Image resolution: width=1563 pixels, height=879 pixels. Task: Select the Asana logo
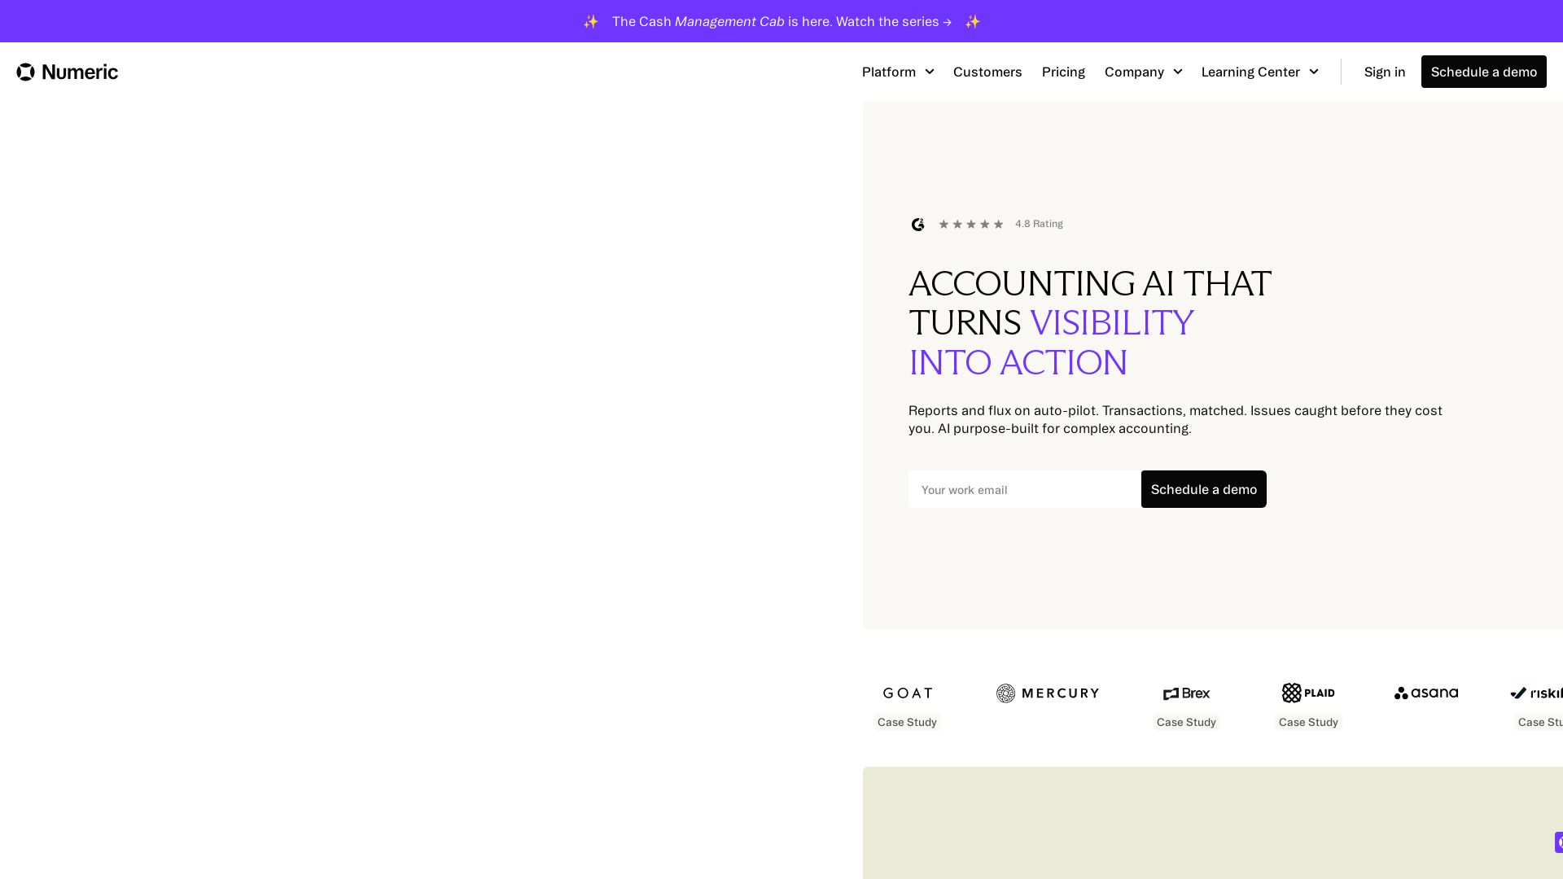1426,693
